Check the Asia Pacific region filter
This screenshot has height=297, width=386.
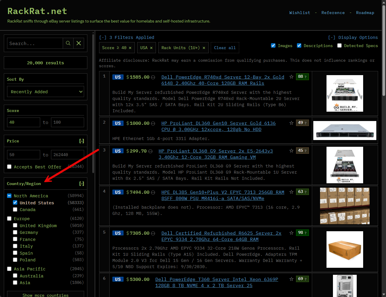point(9,269)
